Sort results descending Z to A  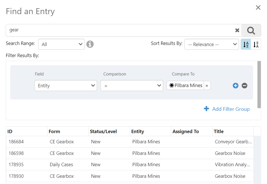click(256, 44)
